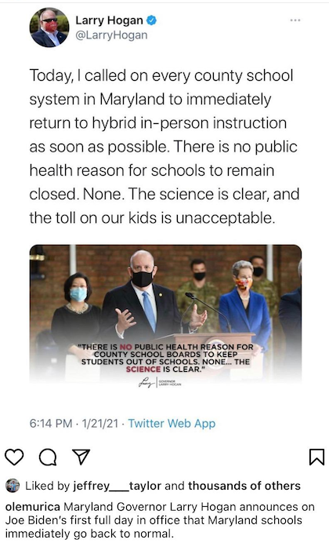
Task: Open the three-dot tweet options menu
Action: click(295, 20)
